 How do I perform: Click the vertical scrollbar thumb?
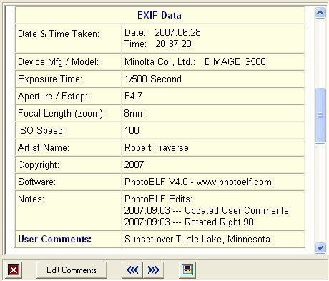pyautogui.click(x=320, y=116)
